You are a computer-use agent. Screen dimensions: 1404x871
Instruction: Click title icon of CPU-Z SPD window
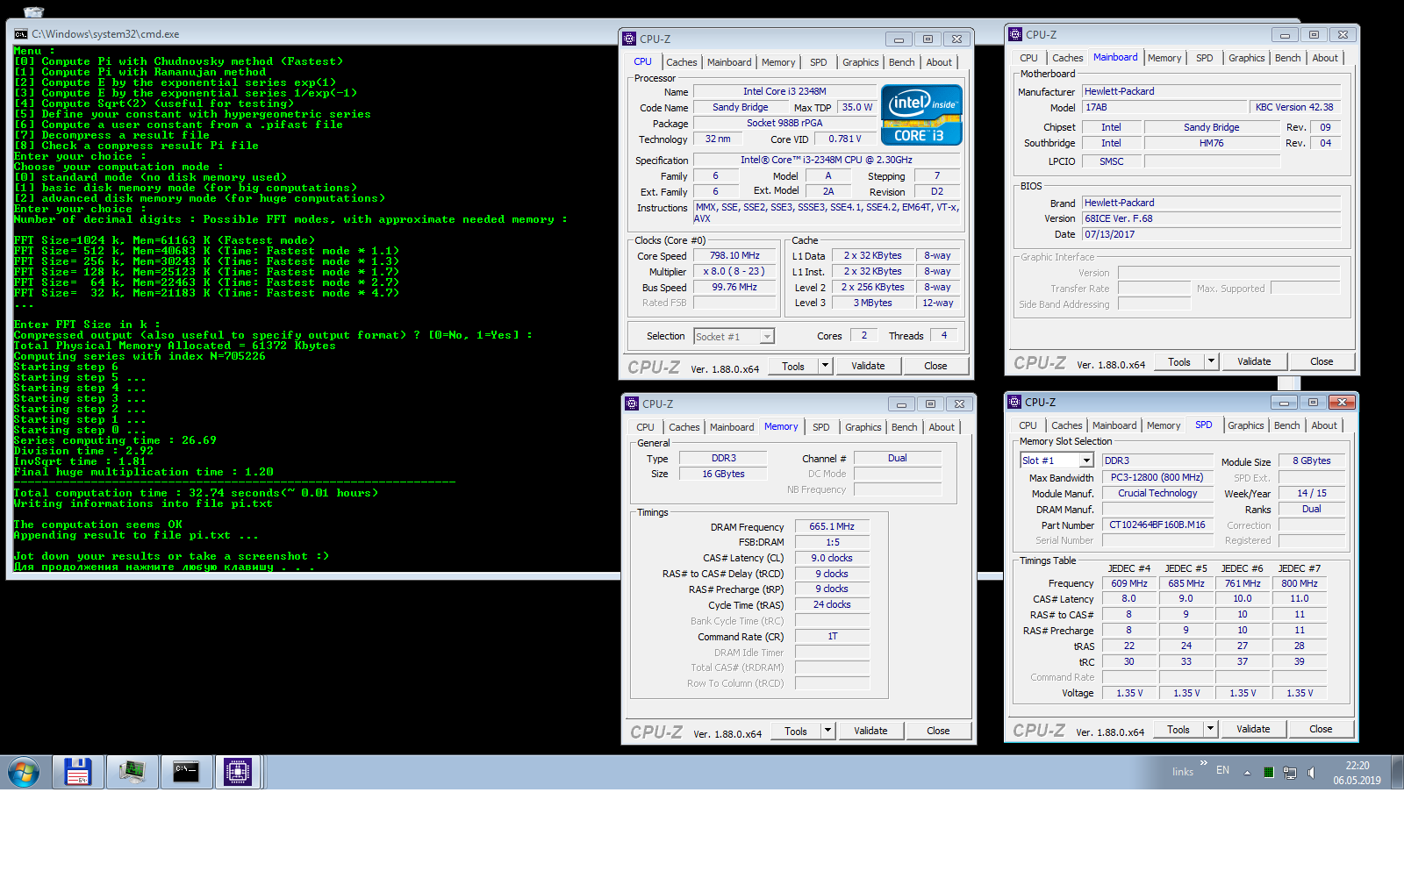pos(1014,402)
